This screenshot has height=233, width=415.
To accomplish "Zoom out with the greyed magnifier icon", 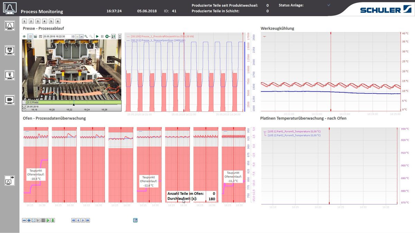I will point(91,36).
